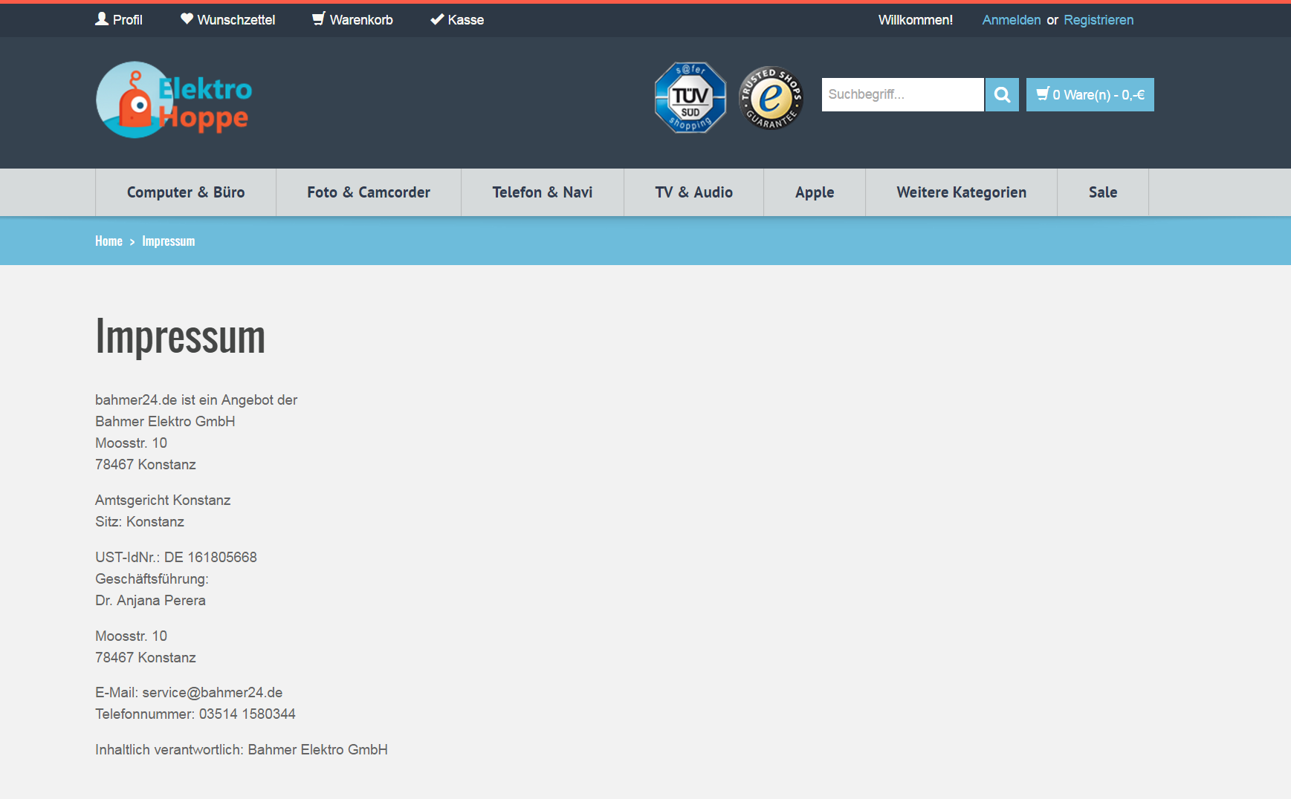Click the Elektro Hoppe logo
Viewport: 1291px width, 799px height.
coord(175,100)
